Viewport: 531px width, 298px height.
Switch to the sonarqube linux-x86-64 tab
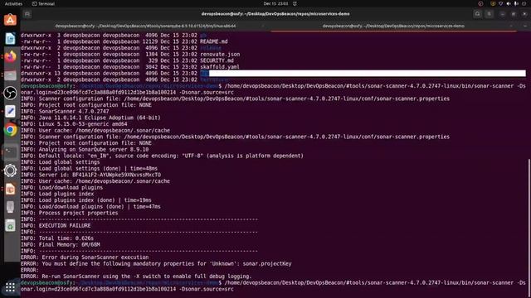click(x=145, y=26)
